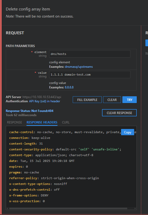Click the cache-control header line
The image size is (148, 215).
click(x=73, y=132)
